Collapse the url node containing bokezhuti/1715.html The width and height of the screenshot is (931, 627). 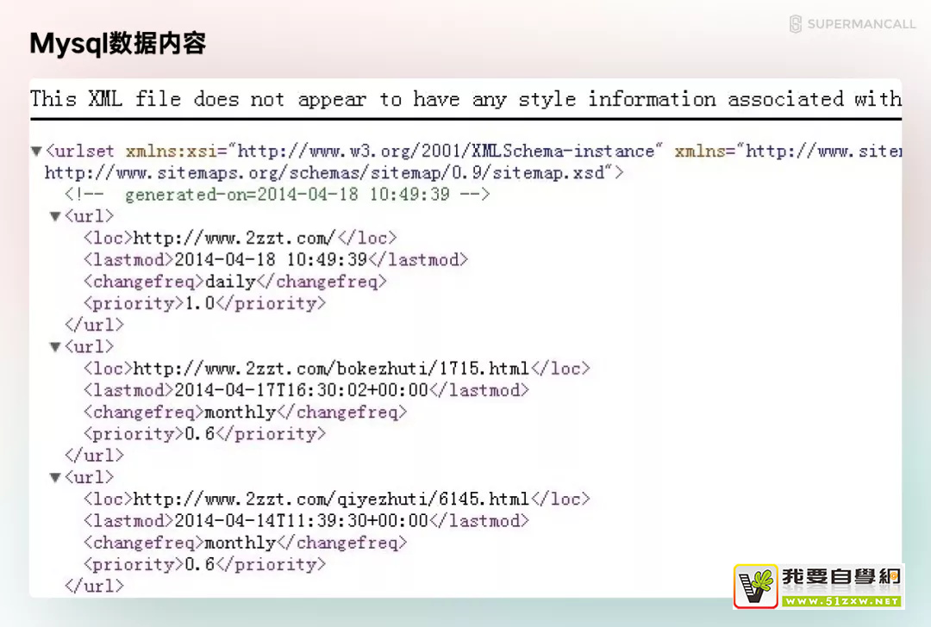55,347
